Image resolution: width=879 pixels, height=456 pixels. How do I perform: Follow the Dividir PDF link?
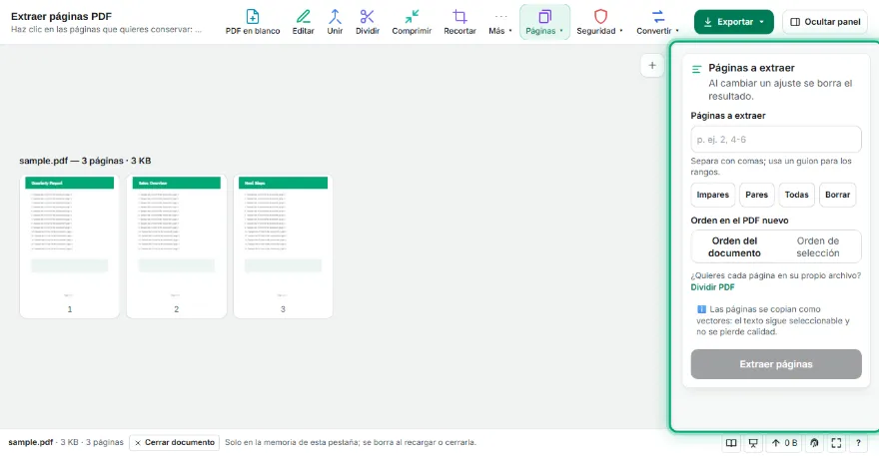point(712,287)
